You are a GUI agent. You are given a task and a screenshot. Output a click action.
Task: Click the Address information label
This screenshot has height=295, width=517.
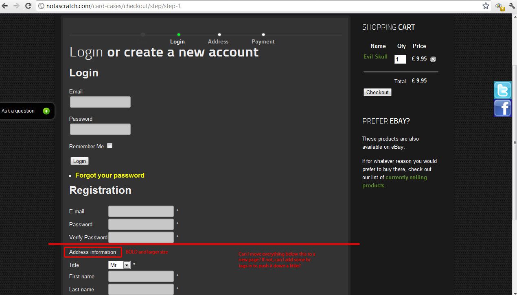[x=92, y=252]
